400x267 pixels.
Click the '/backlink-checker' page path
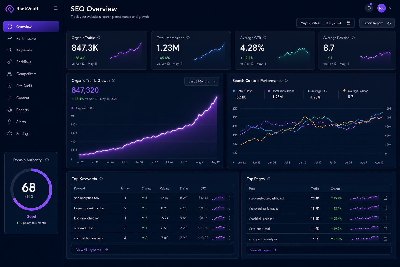[261, 219]
